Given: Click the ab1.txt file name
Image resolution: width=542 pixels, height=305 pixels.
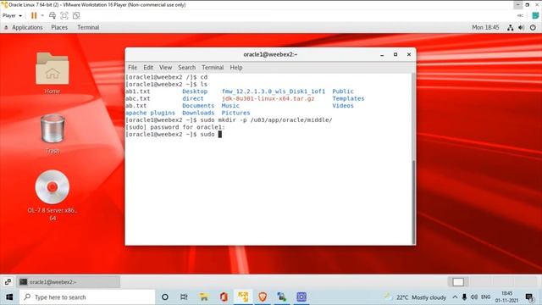Looking at the screenshot, I should [138, 91].
